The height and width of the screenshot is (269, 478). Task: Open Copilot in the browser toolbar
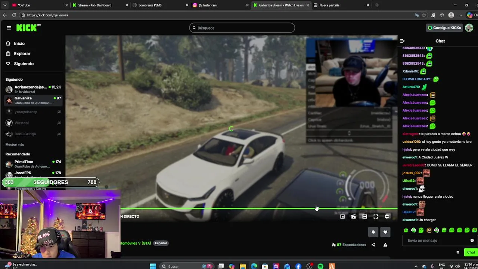(x=470, y=15)
